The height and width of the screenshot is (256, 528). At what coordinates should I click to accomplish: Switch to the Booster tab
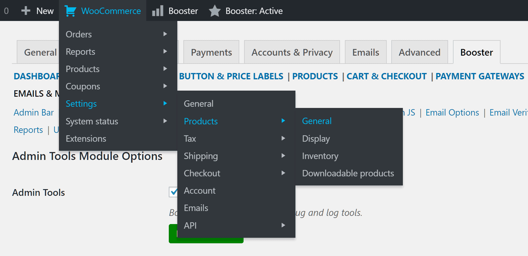coord(477,52)
